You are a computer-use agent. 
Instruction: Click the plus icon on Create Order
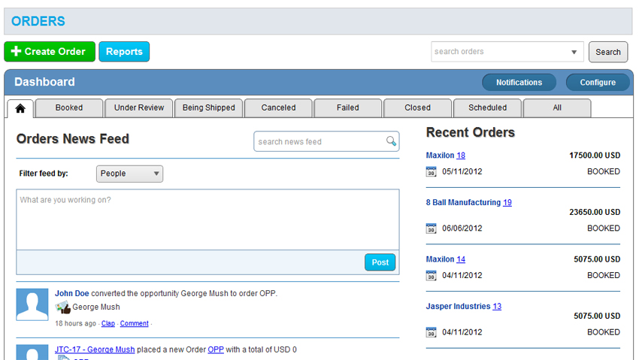(x=16, y=52)
